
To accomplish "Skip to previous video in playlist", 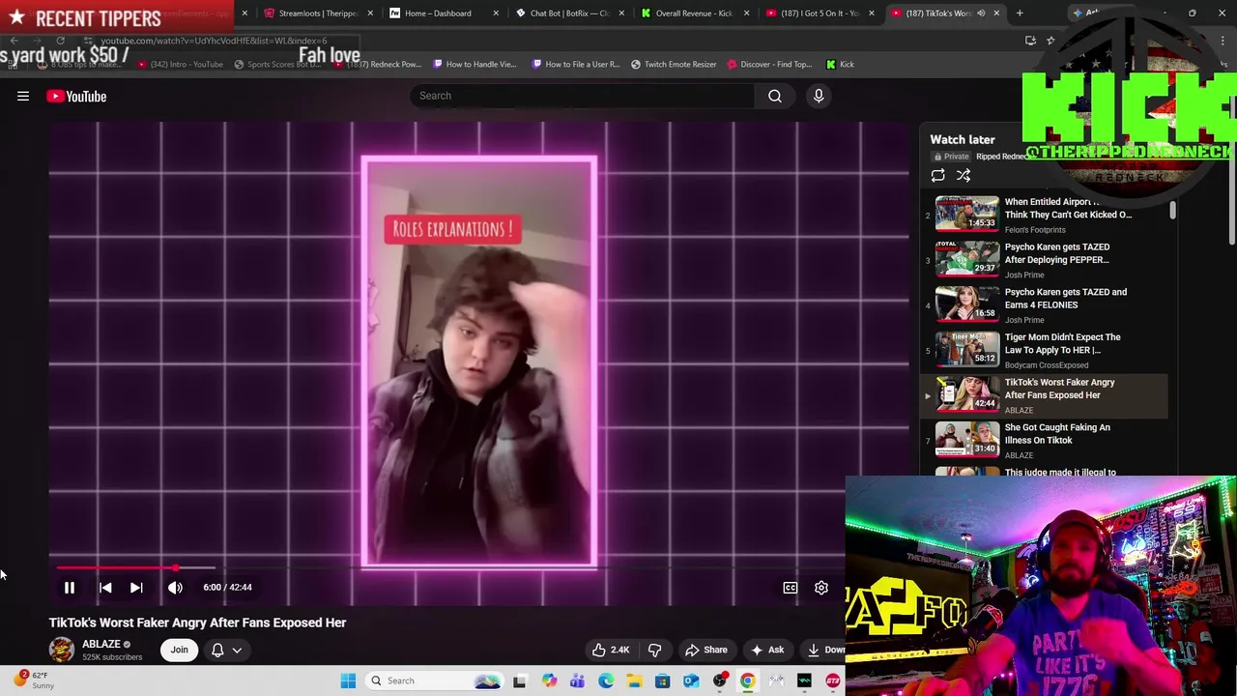I will click(x=105, y=587).
